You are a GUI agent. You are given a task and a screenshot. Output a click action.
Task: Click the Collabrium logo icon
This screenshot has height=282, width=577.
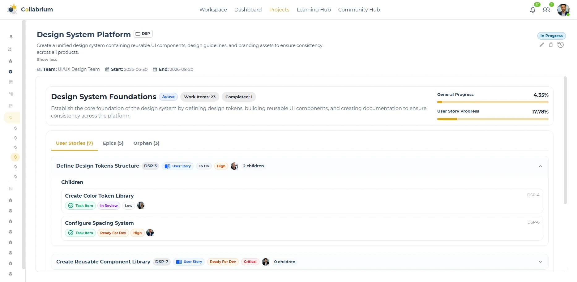click(12, 9)
